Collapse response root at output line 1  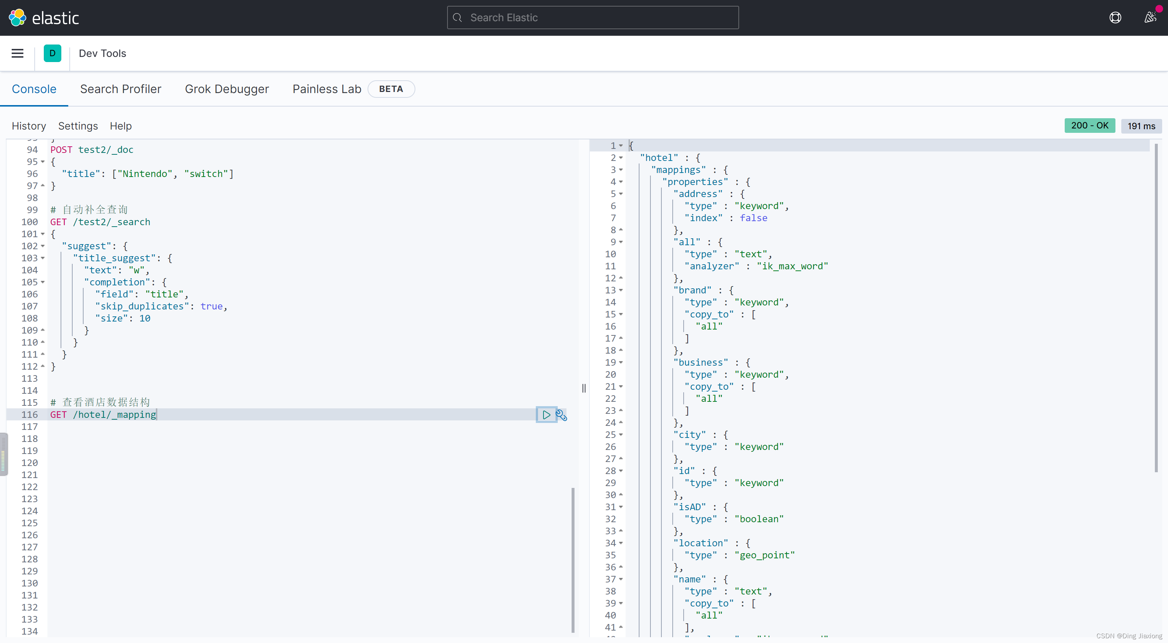[621, 146]
